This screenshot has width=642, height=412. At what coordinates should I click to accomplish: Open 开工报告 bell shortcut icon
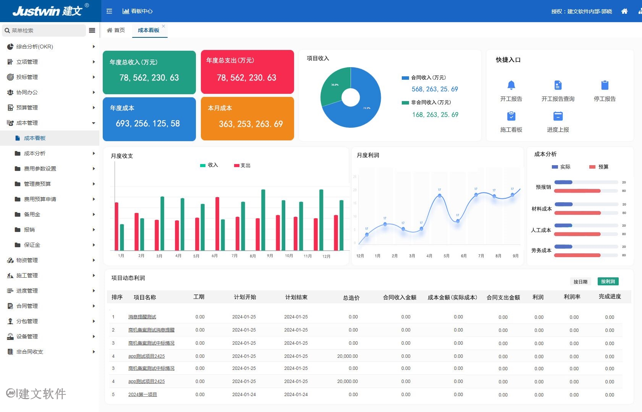[511, 85]
